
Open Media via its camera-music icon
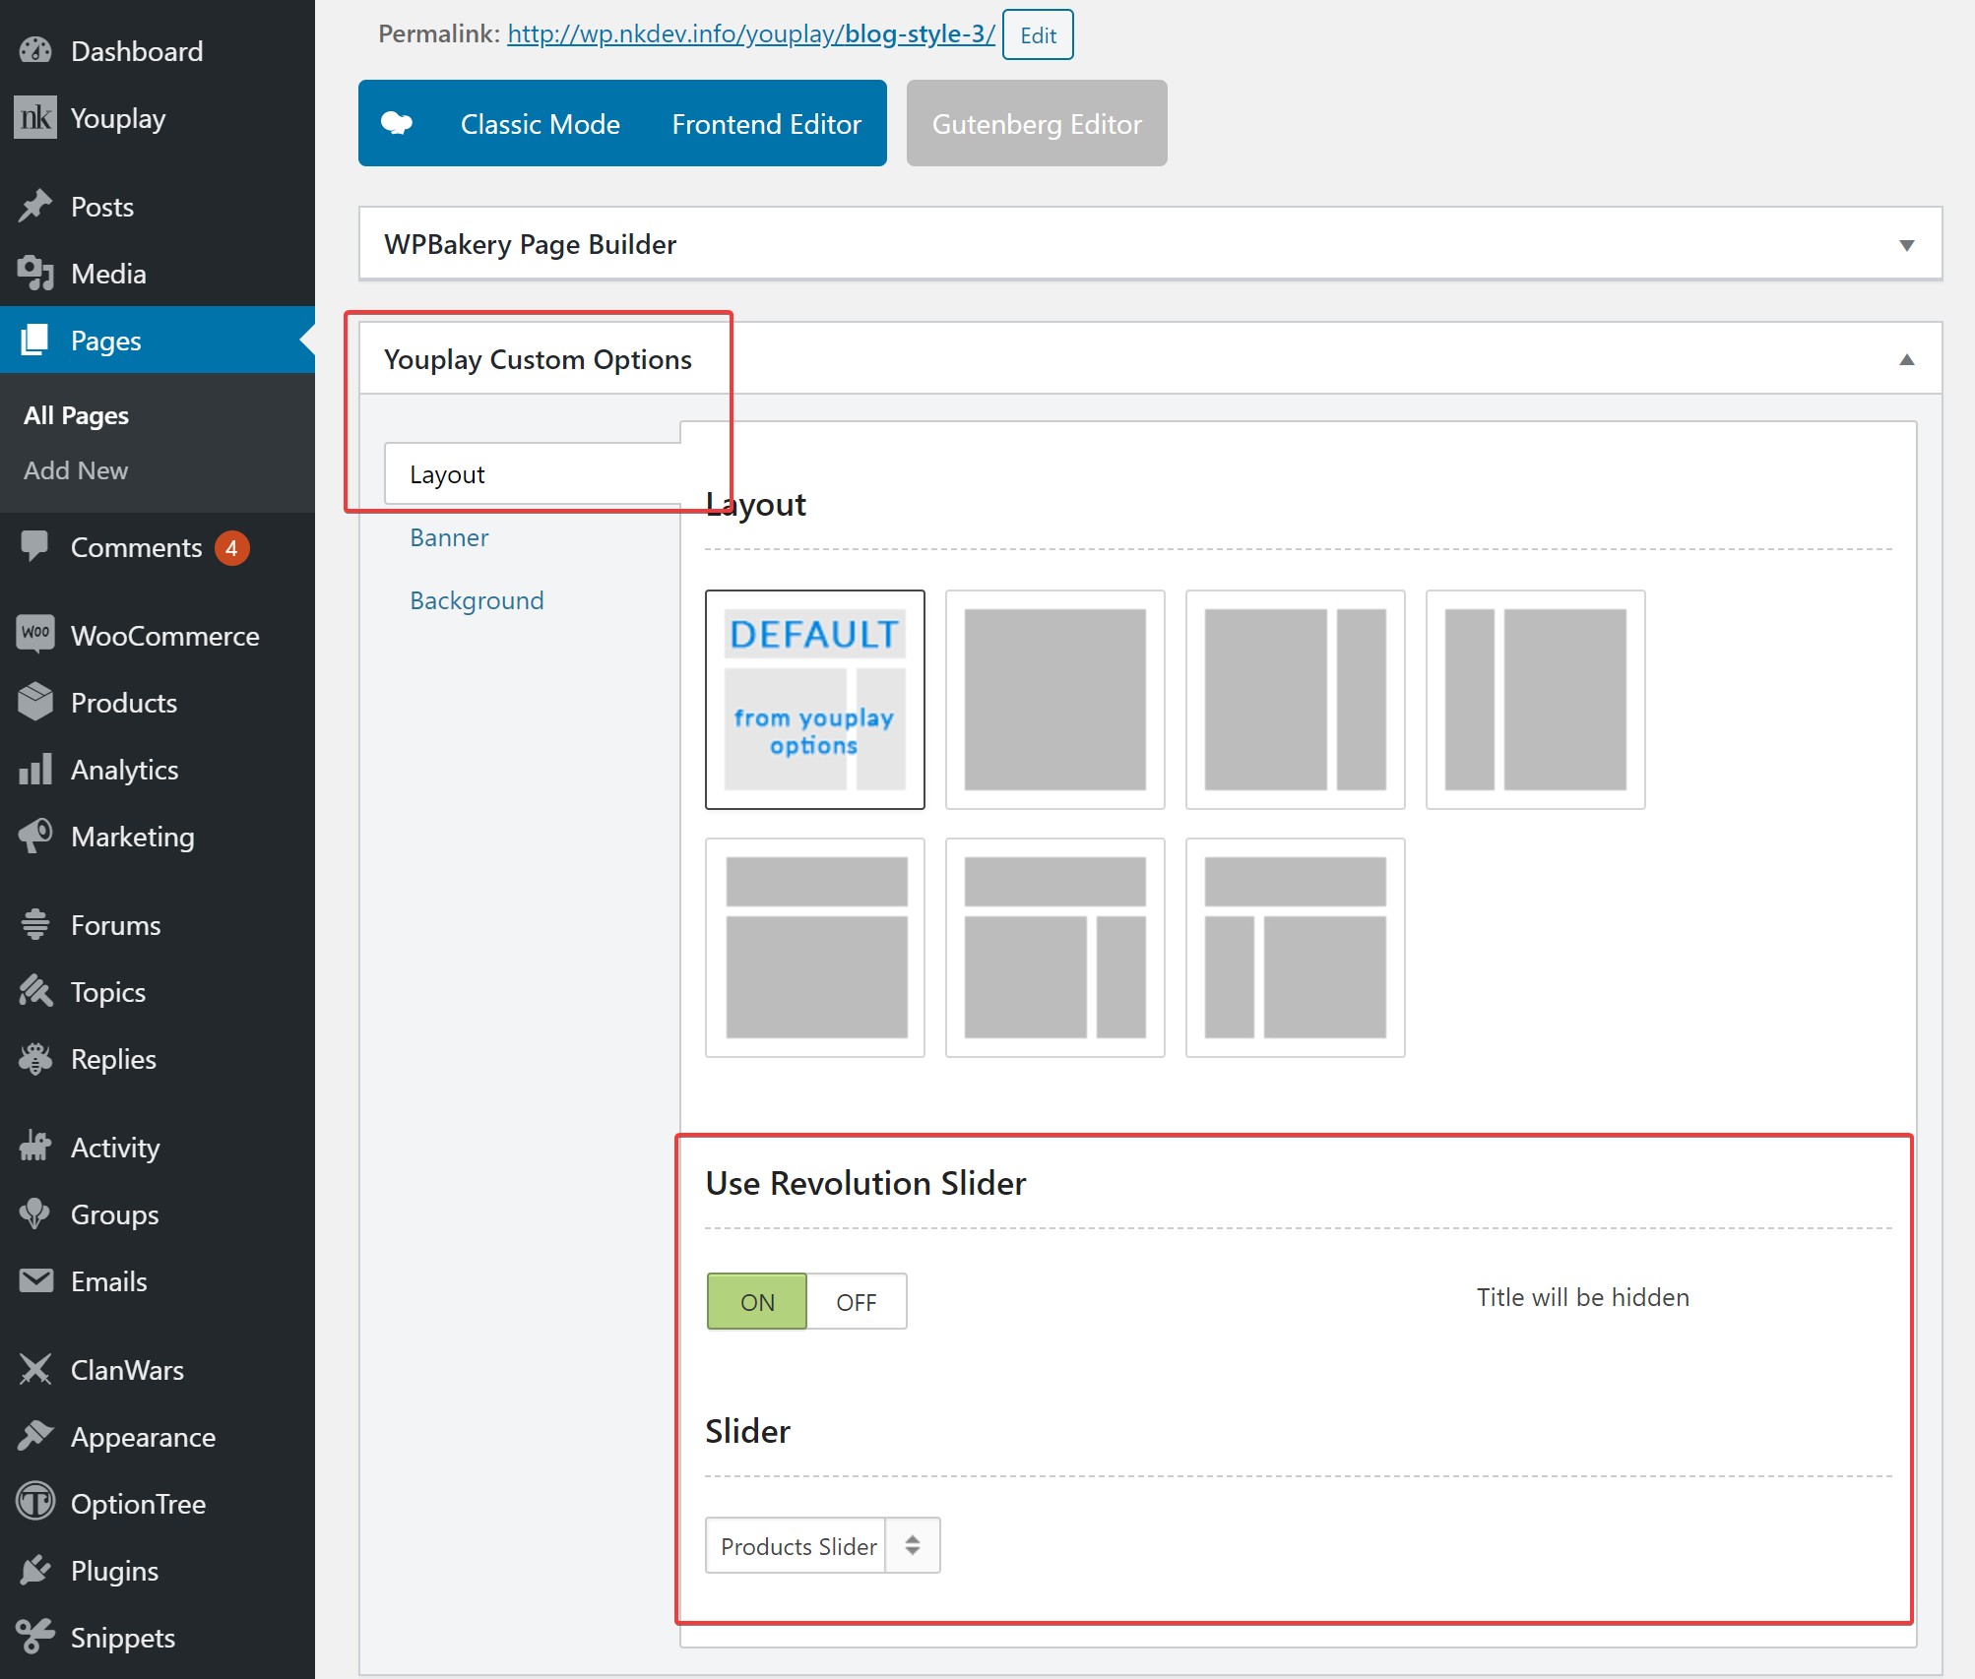pos(35,274)
